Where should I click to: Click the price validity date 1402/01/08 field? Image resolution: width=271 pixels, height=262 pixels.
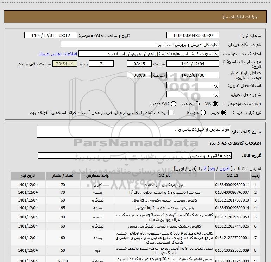click(x=193, y=75)
